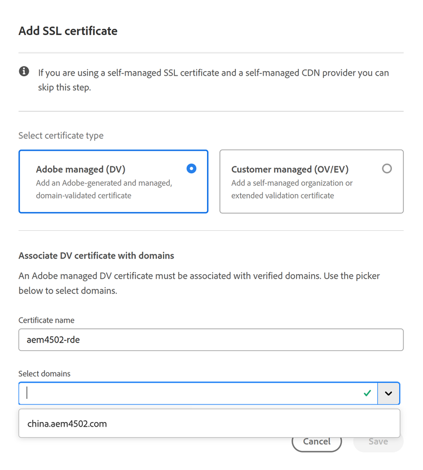
Task: Click the green validation checkmark icon
Action: [367, 393]
